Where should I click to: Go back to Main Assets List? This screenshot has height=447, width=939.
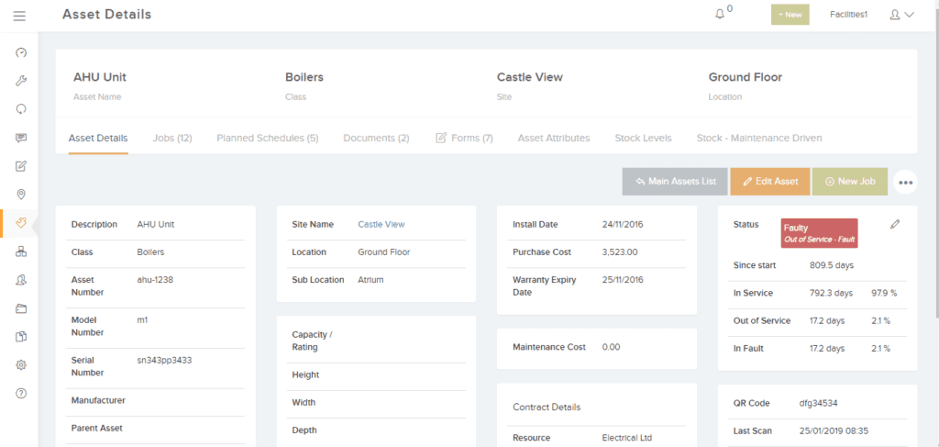click(x=675, y=182)
